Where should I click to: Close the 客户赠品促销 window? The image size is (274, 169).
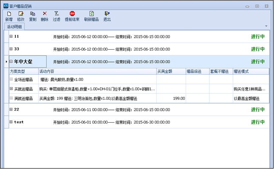point(266,6)
